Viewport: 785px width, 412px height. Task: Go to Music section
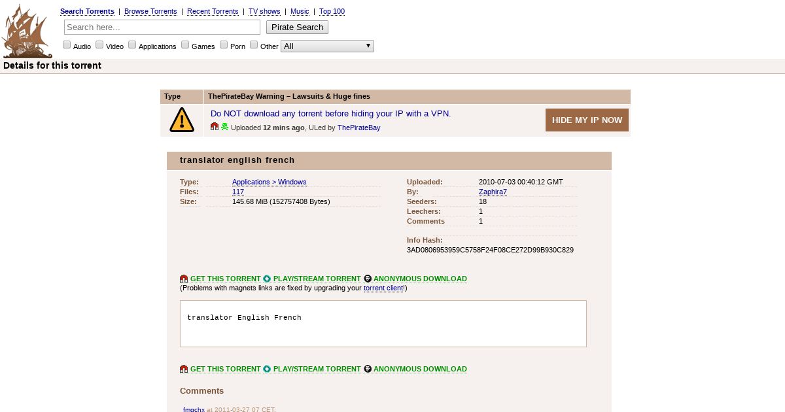tap(300, 11)
